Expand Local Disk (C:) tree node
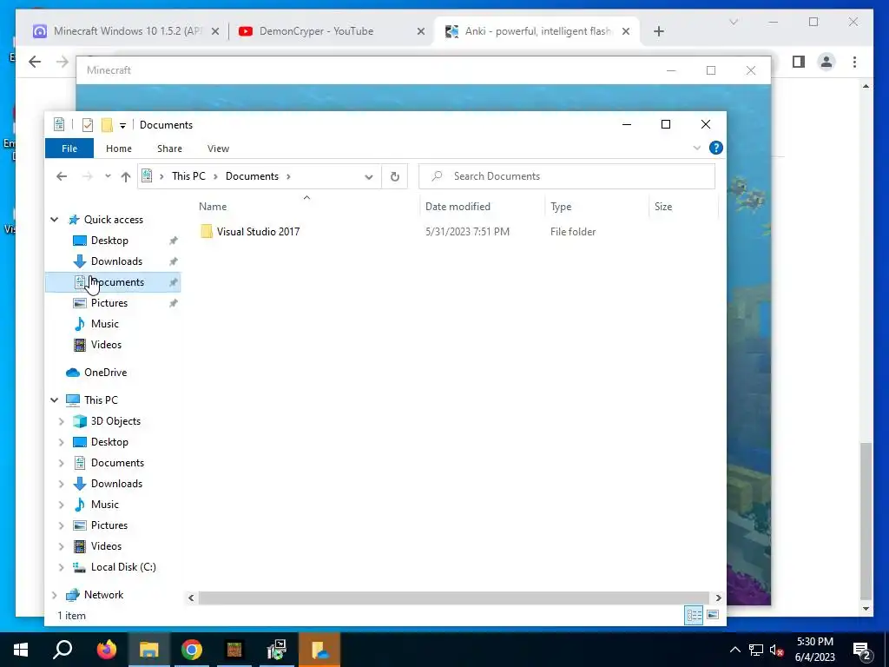Image resolution: width=889 pixels, height=667 pixels. pos(62,567)
